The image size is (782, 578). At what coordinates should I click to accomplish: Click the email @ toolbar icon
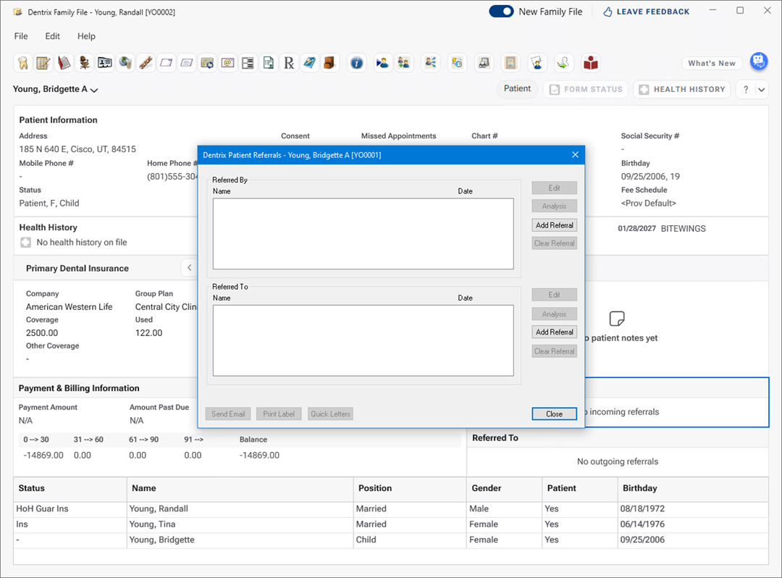point(227,63)
